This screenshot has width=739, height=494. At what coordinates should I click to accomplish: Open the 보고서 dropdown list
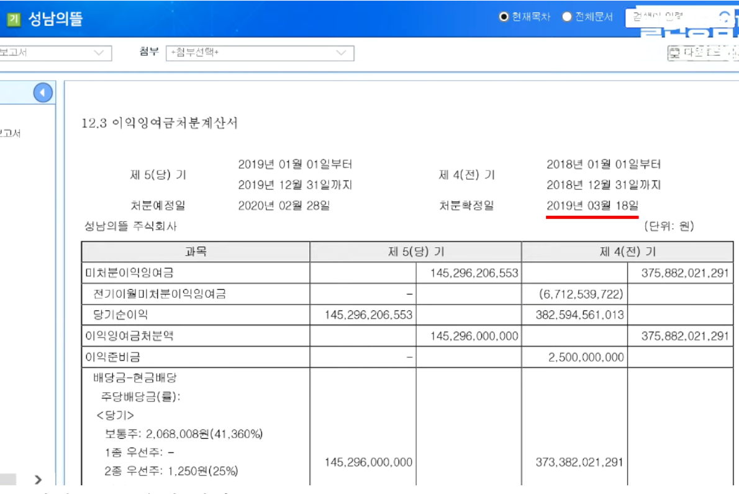click(x=55, y=53)
